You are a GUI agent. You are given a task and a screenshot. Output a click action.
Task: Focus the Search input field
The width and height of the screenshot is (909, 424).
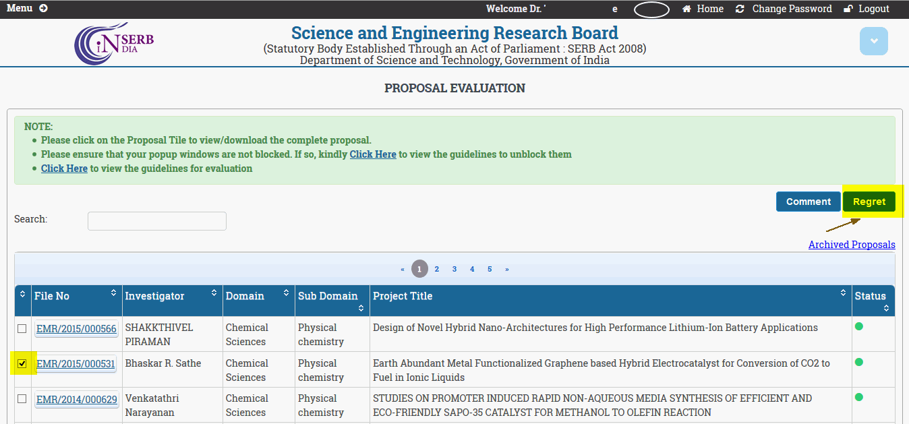pos(156,221)
